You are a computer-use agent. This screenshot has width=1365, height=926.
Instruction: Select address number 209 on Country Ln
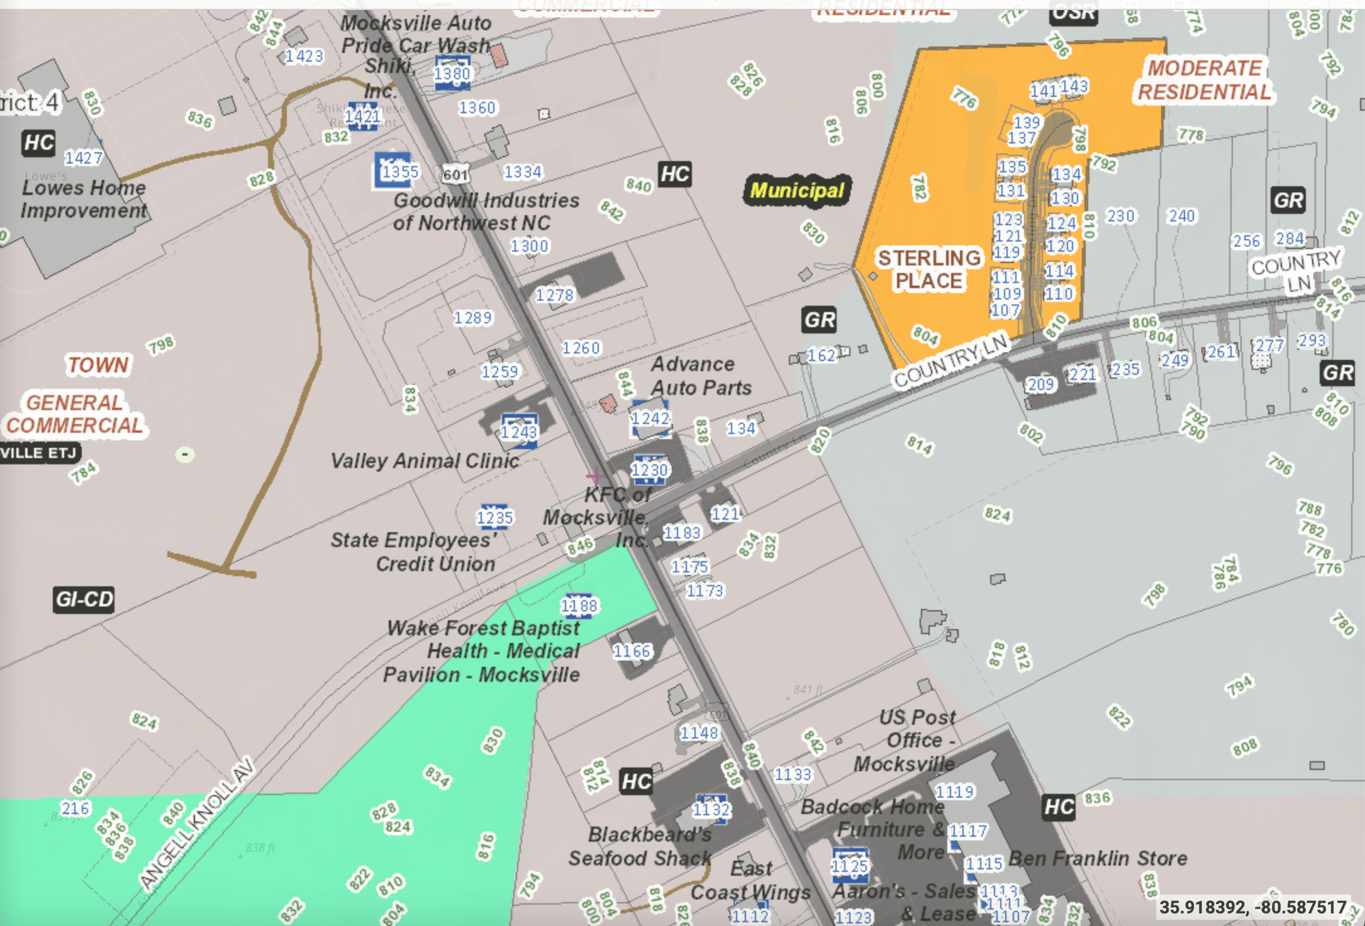click(1040, 384)
